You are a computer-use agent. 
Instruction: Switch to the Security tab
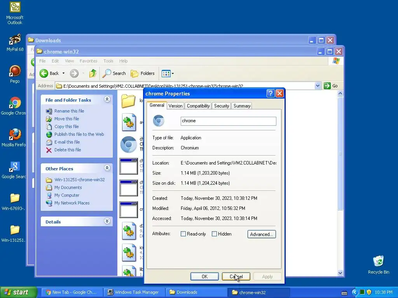(222, 106)
